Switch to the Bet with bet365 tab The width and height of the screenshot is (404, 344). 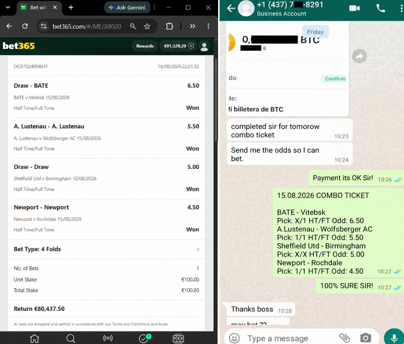[39, 7]
